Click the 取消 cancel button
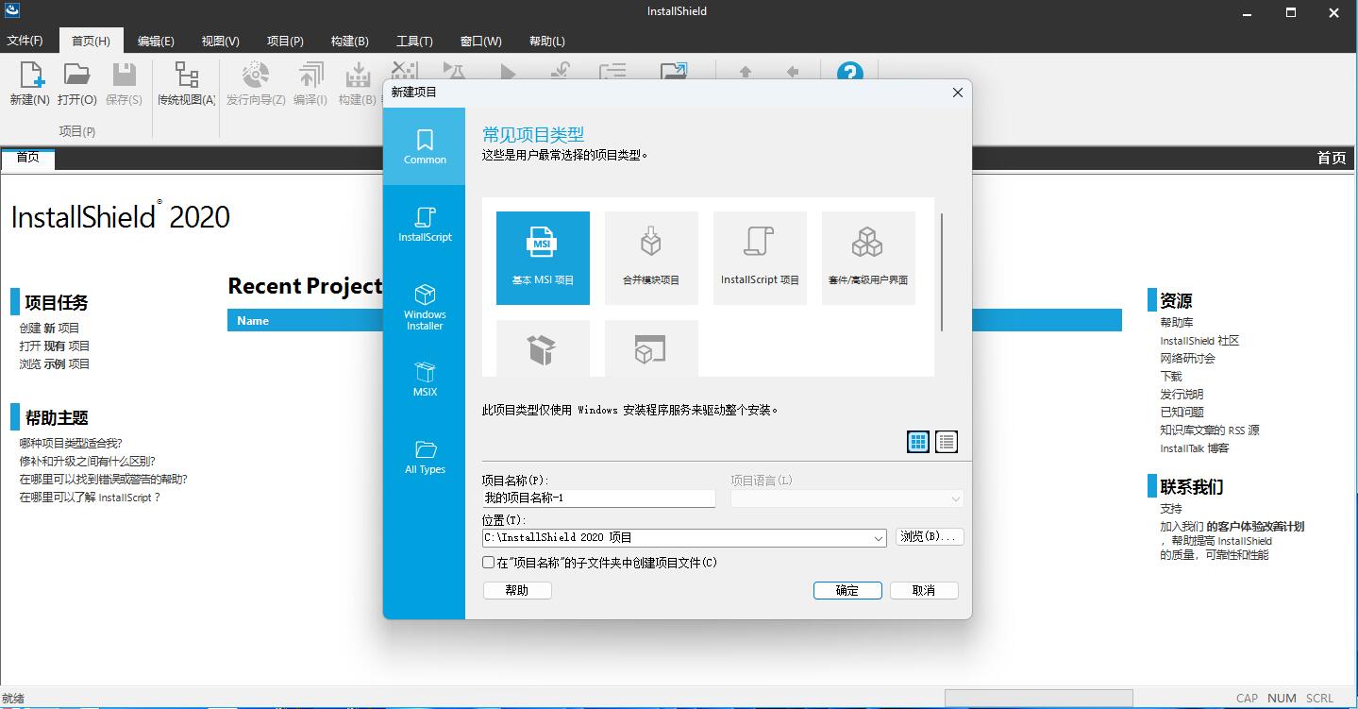The image size is (1358, 709). point(924,590)
